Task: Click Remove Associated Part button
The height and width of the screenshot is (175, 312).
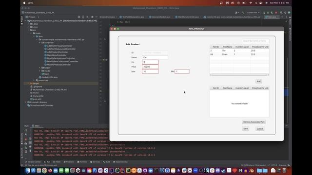Action: [253, 122]
